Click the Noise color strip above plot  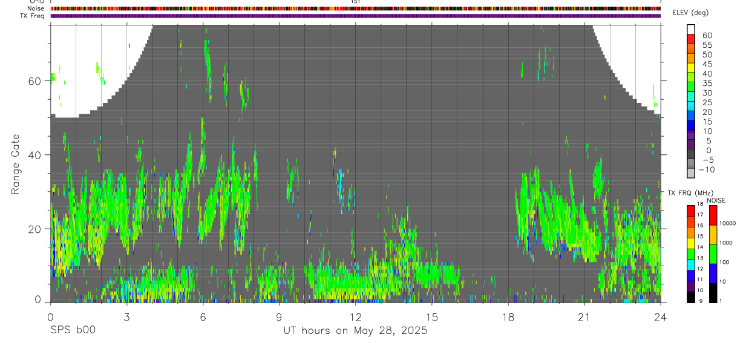point(355,8)
